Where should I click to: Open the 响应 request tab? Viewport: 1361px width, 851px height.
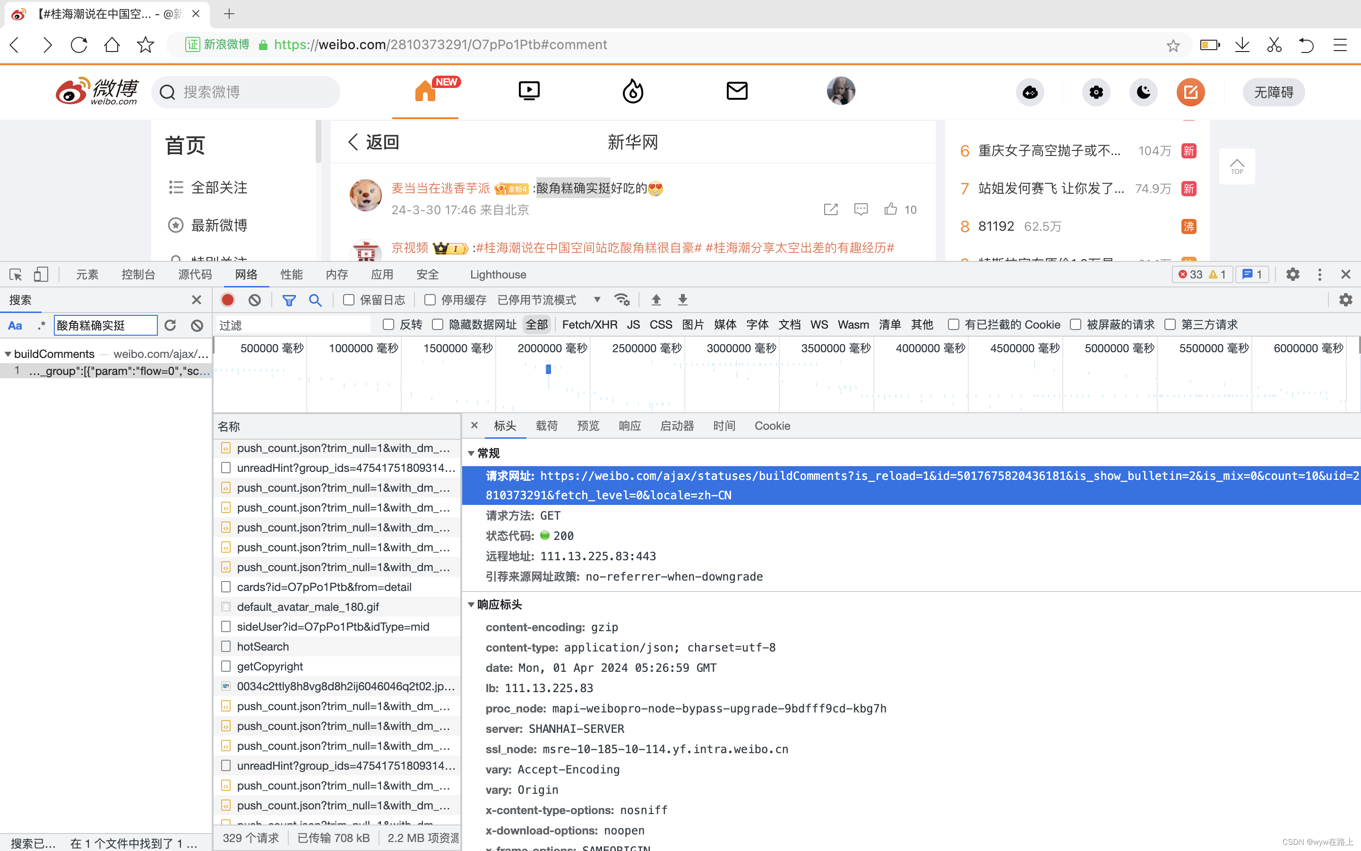pyautogui.click(x=630, y=426)
